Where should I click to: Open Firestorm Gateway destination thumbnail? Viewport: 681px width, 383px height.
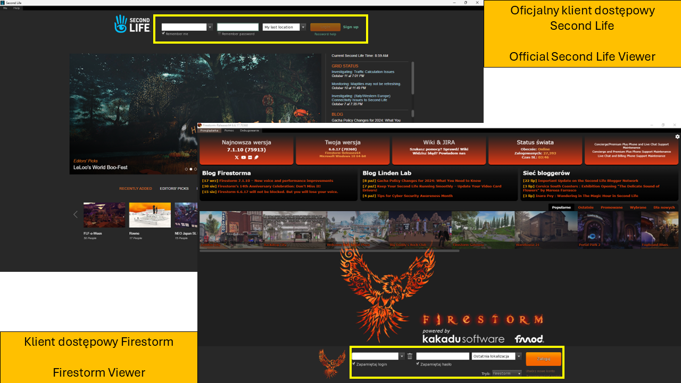(483, 230)
